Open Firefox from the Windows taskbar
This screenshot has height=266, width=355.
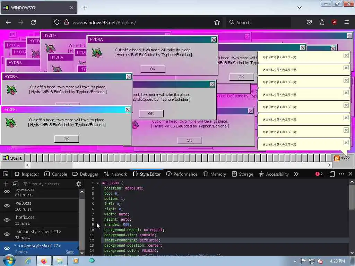pos(44,261)
